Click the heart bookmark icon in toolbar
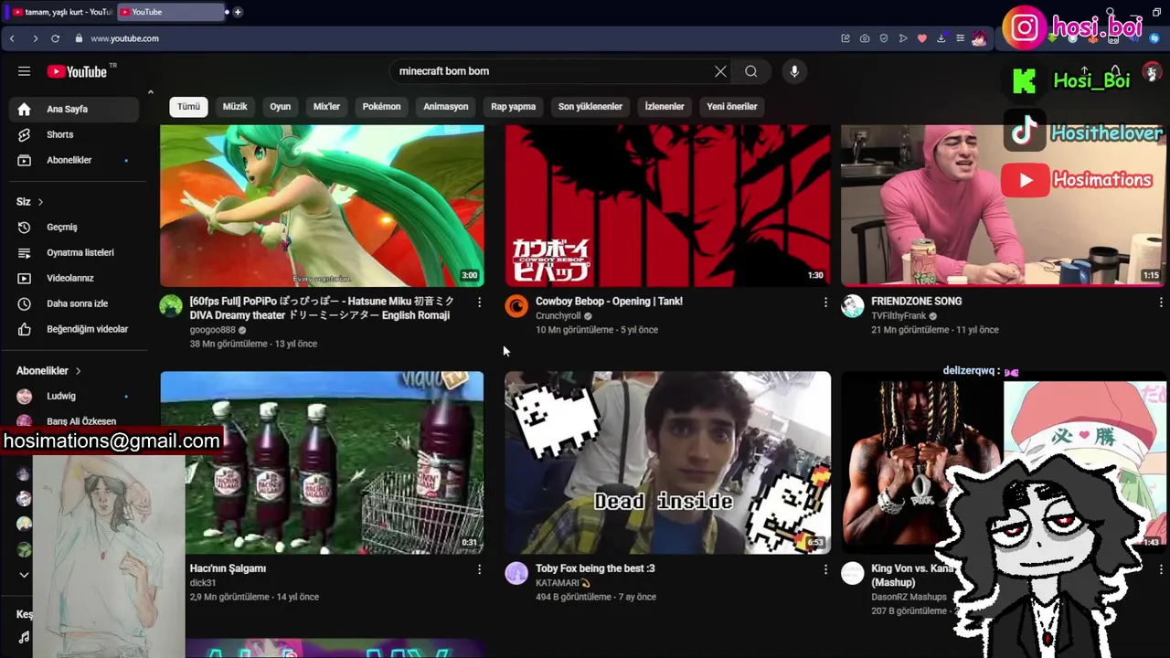Image resolution: width=1170 pixels, height=658 pixels. tap(922, 38)
